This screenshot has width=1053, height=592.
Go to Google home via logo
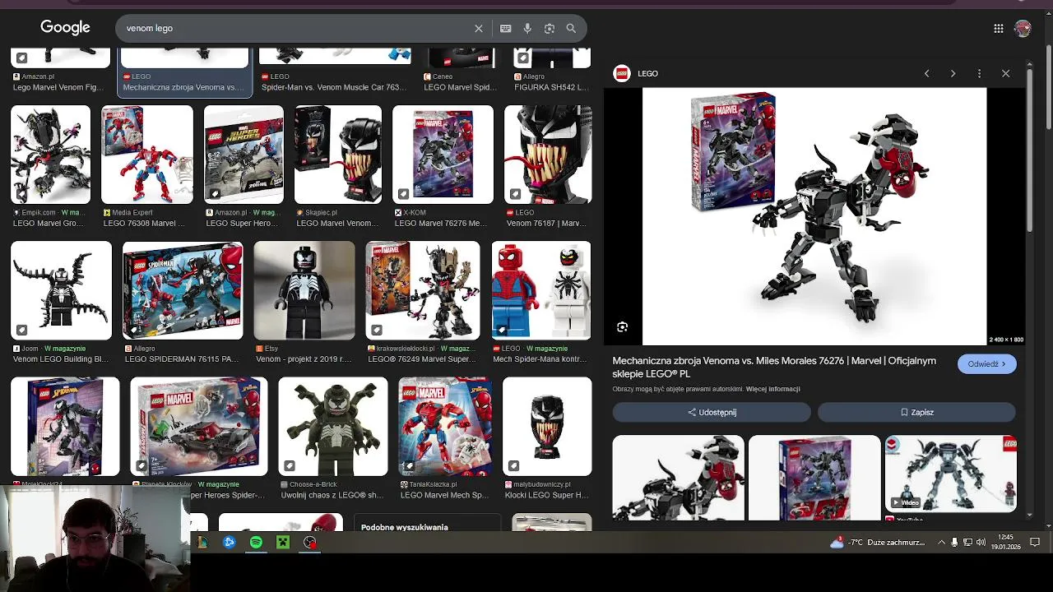tap(65, 27)
